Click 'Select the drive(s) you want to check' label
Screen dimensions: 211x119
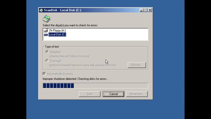tap(70, 25)
